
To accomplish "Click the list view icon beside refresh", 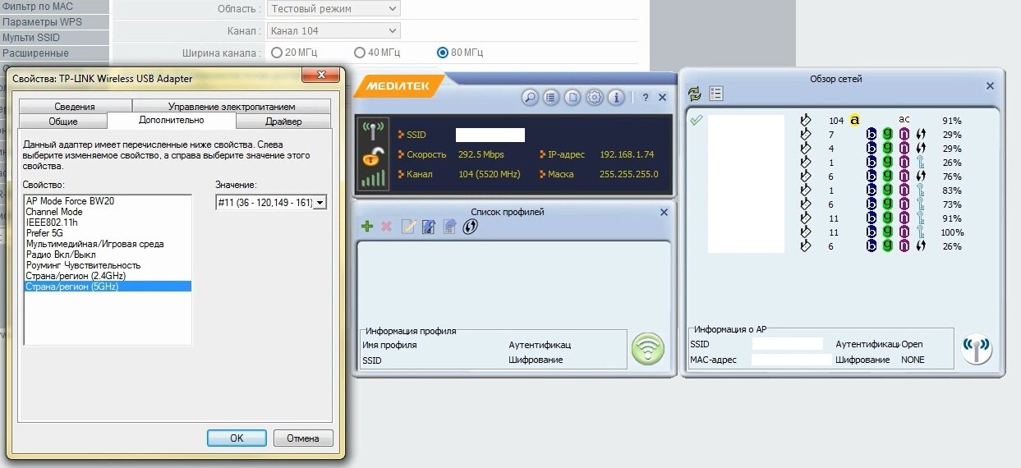I will coord(715,94).
